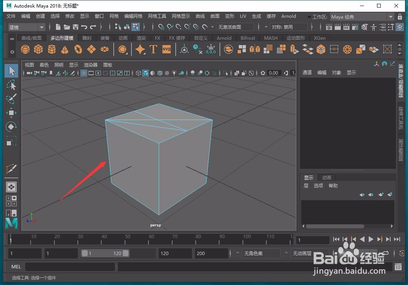Click inside the MEL command input field
Viewport: 408px width, 285px height.
pos(70,266)
